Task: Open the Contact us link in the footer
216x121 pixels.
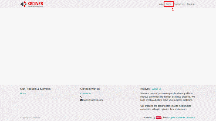Action: click(86, 94)
